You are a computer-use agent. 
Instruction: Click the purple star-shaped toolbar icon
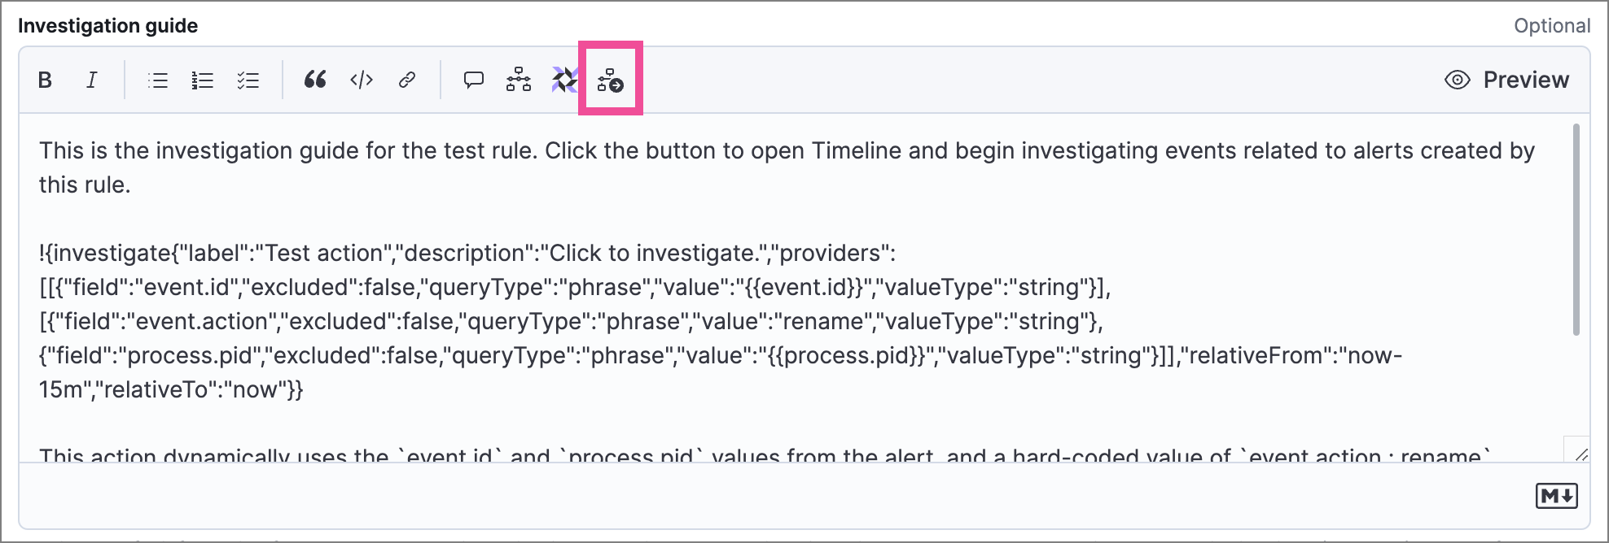564,80
